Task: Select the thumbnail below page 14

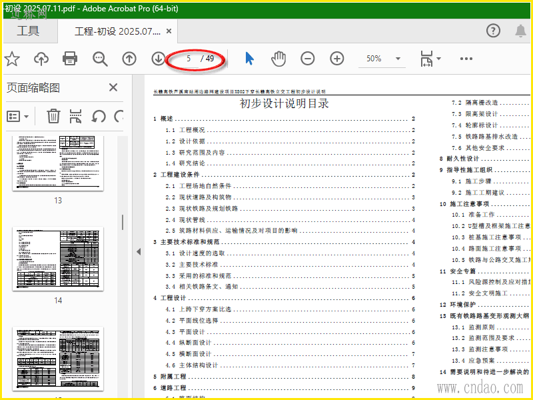Action: 58,359
